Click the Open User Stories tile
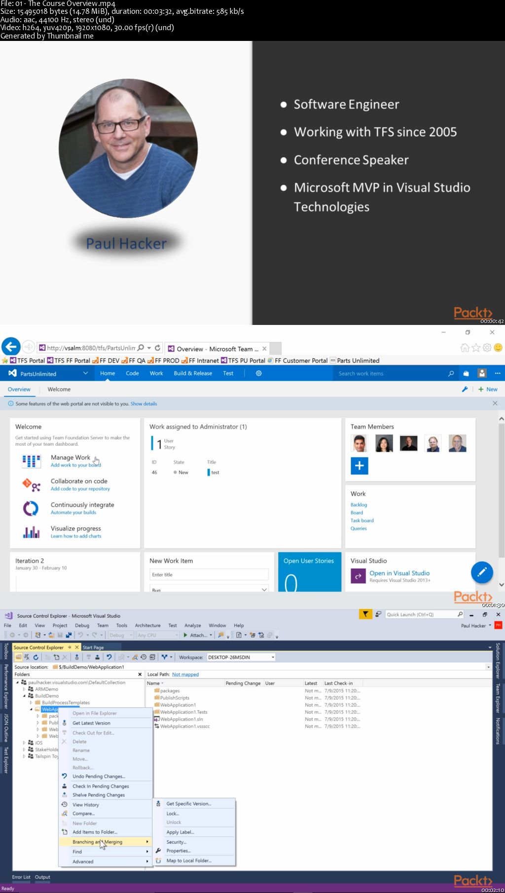505x893 pixels. pyautogui.click(x=310, y=572)
